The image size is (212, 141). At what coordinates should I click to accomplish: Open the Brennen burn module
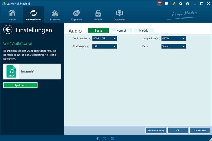click(x=55, y=15)
